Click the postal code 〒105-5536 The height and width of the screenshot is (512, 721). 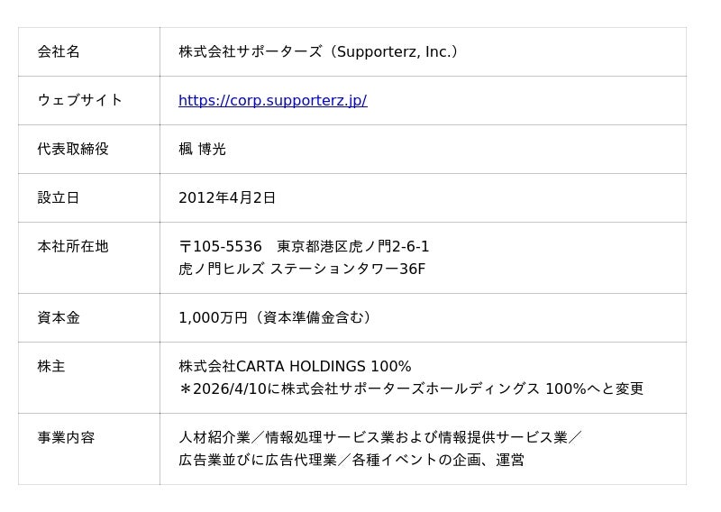[220, 246]
